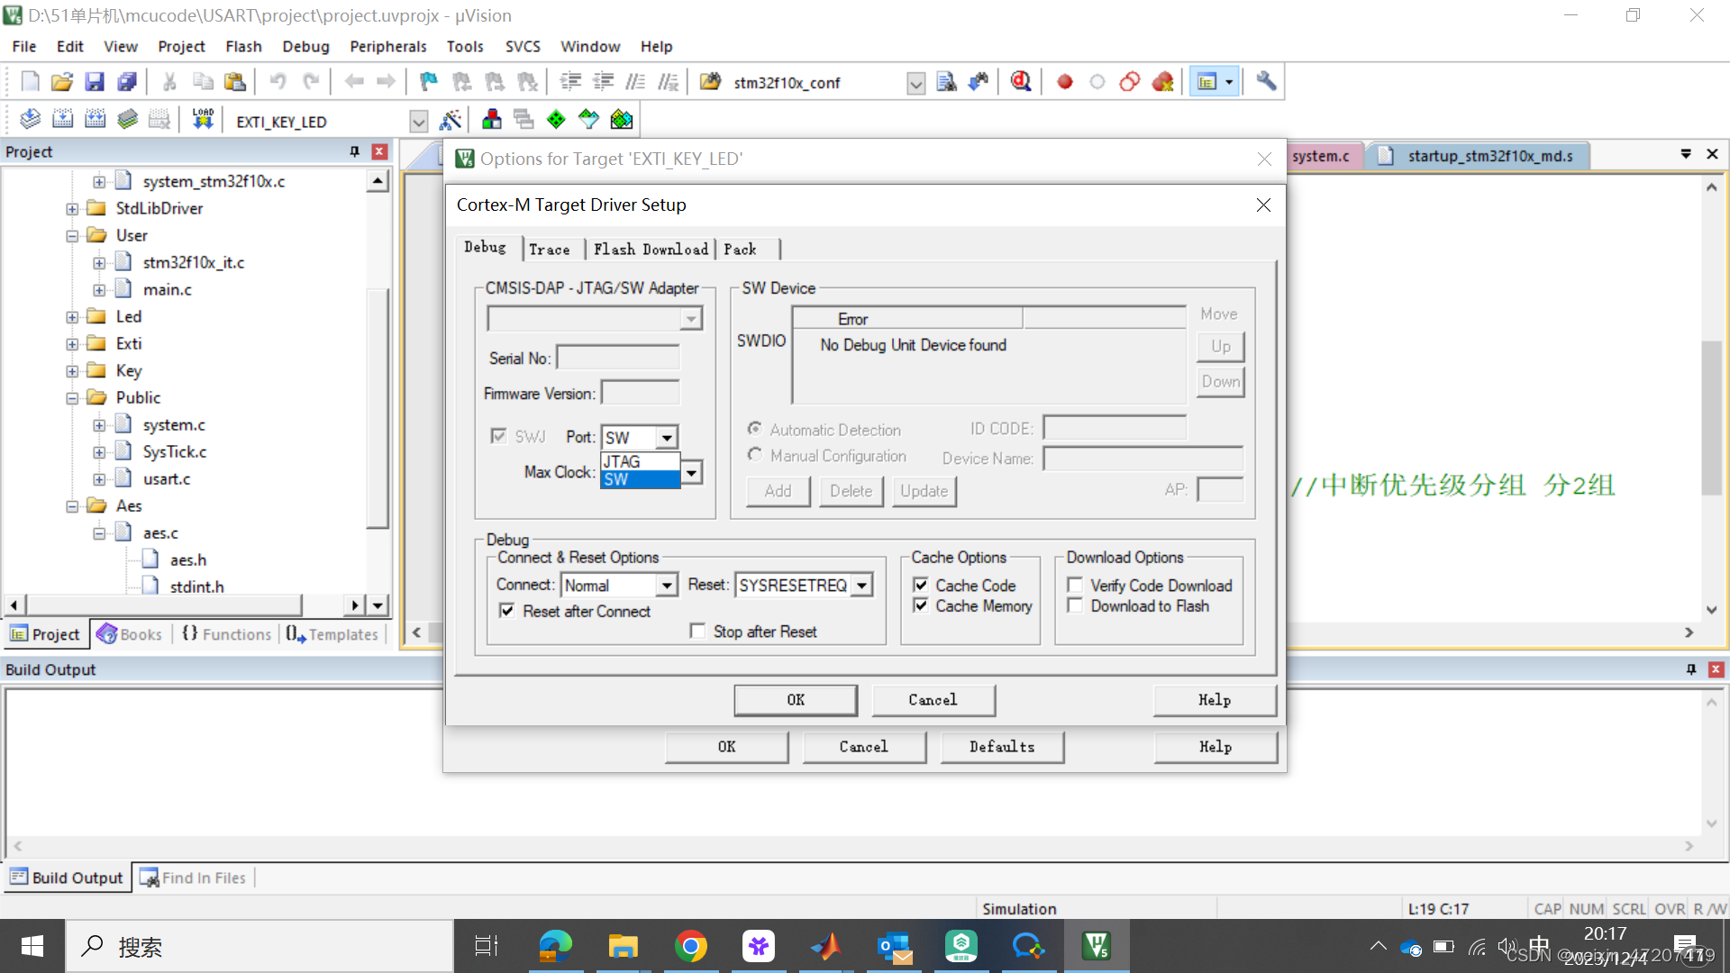
Task: Click the Start/Stop Debug Session icon
Action: click(1020, 82)
